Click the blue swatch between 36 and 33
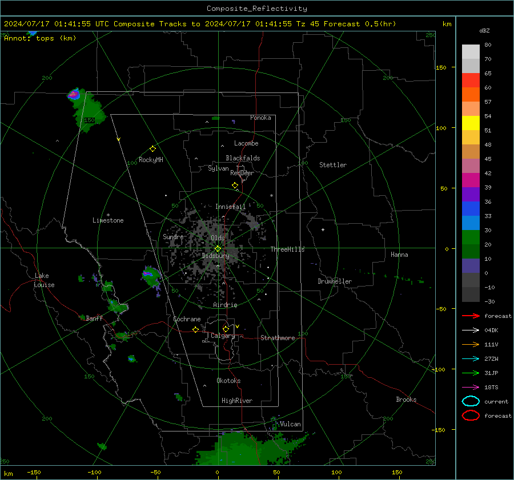The image size is (514, 480). pyautogui.click(x=471, y=208)
